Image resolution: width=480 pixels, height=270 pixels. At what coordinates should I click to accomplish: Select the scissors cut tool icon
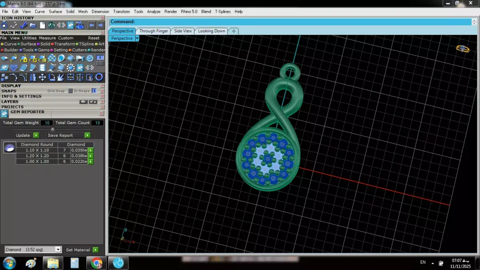coord(90,77)
